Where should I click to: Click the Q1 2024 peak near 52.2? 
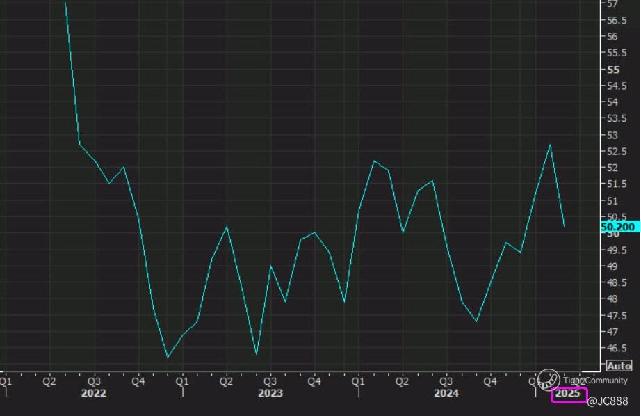(374, 161)
